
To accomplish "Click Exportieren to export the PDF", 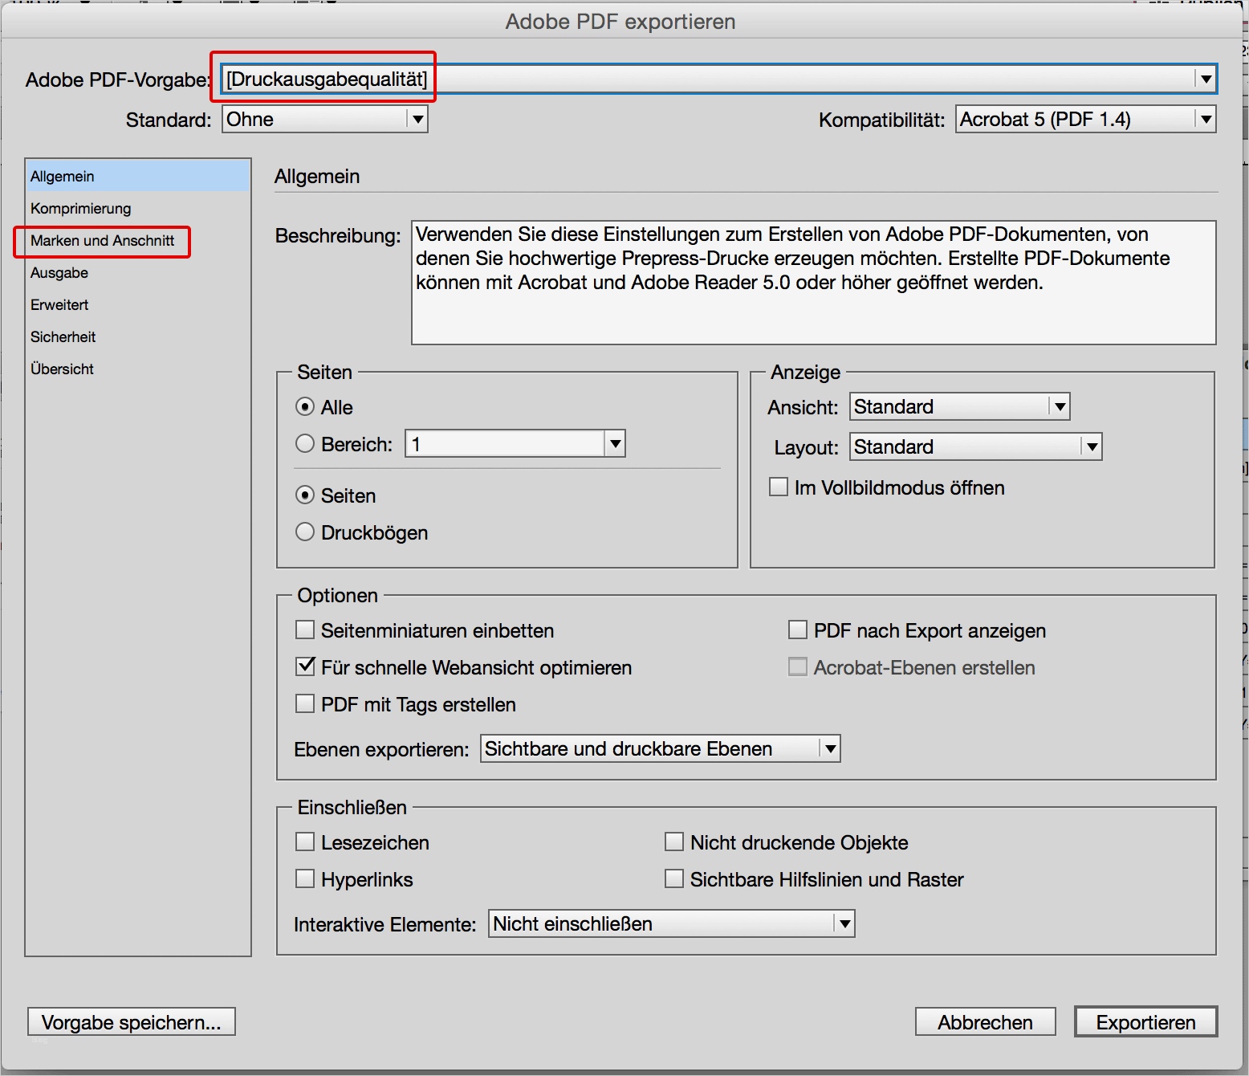I will click(1146, 1021).
